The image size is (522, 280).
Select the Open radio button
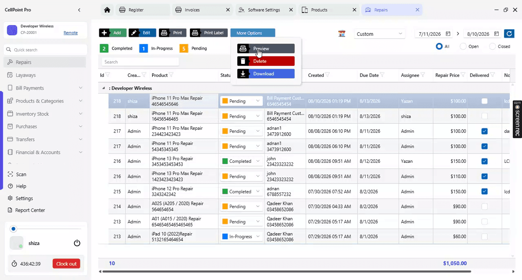click(x=463, y=46)
